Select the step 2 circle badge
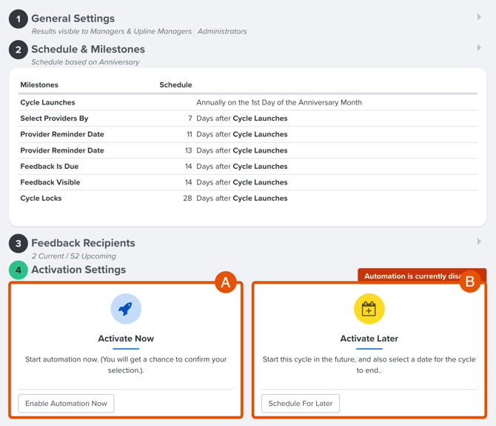The height and width of the screenshot is (426, 496). tap(19, 50)
